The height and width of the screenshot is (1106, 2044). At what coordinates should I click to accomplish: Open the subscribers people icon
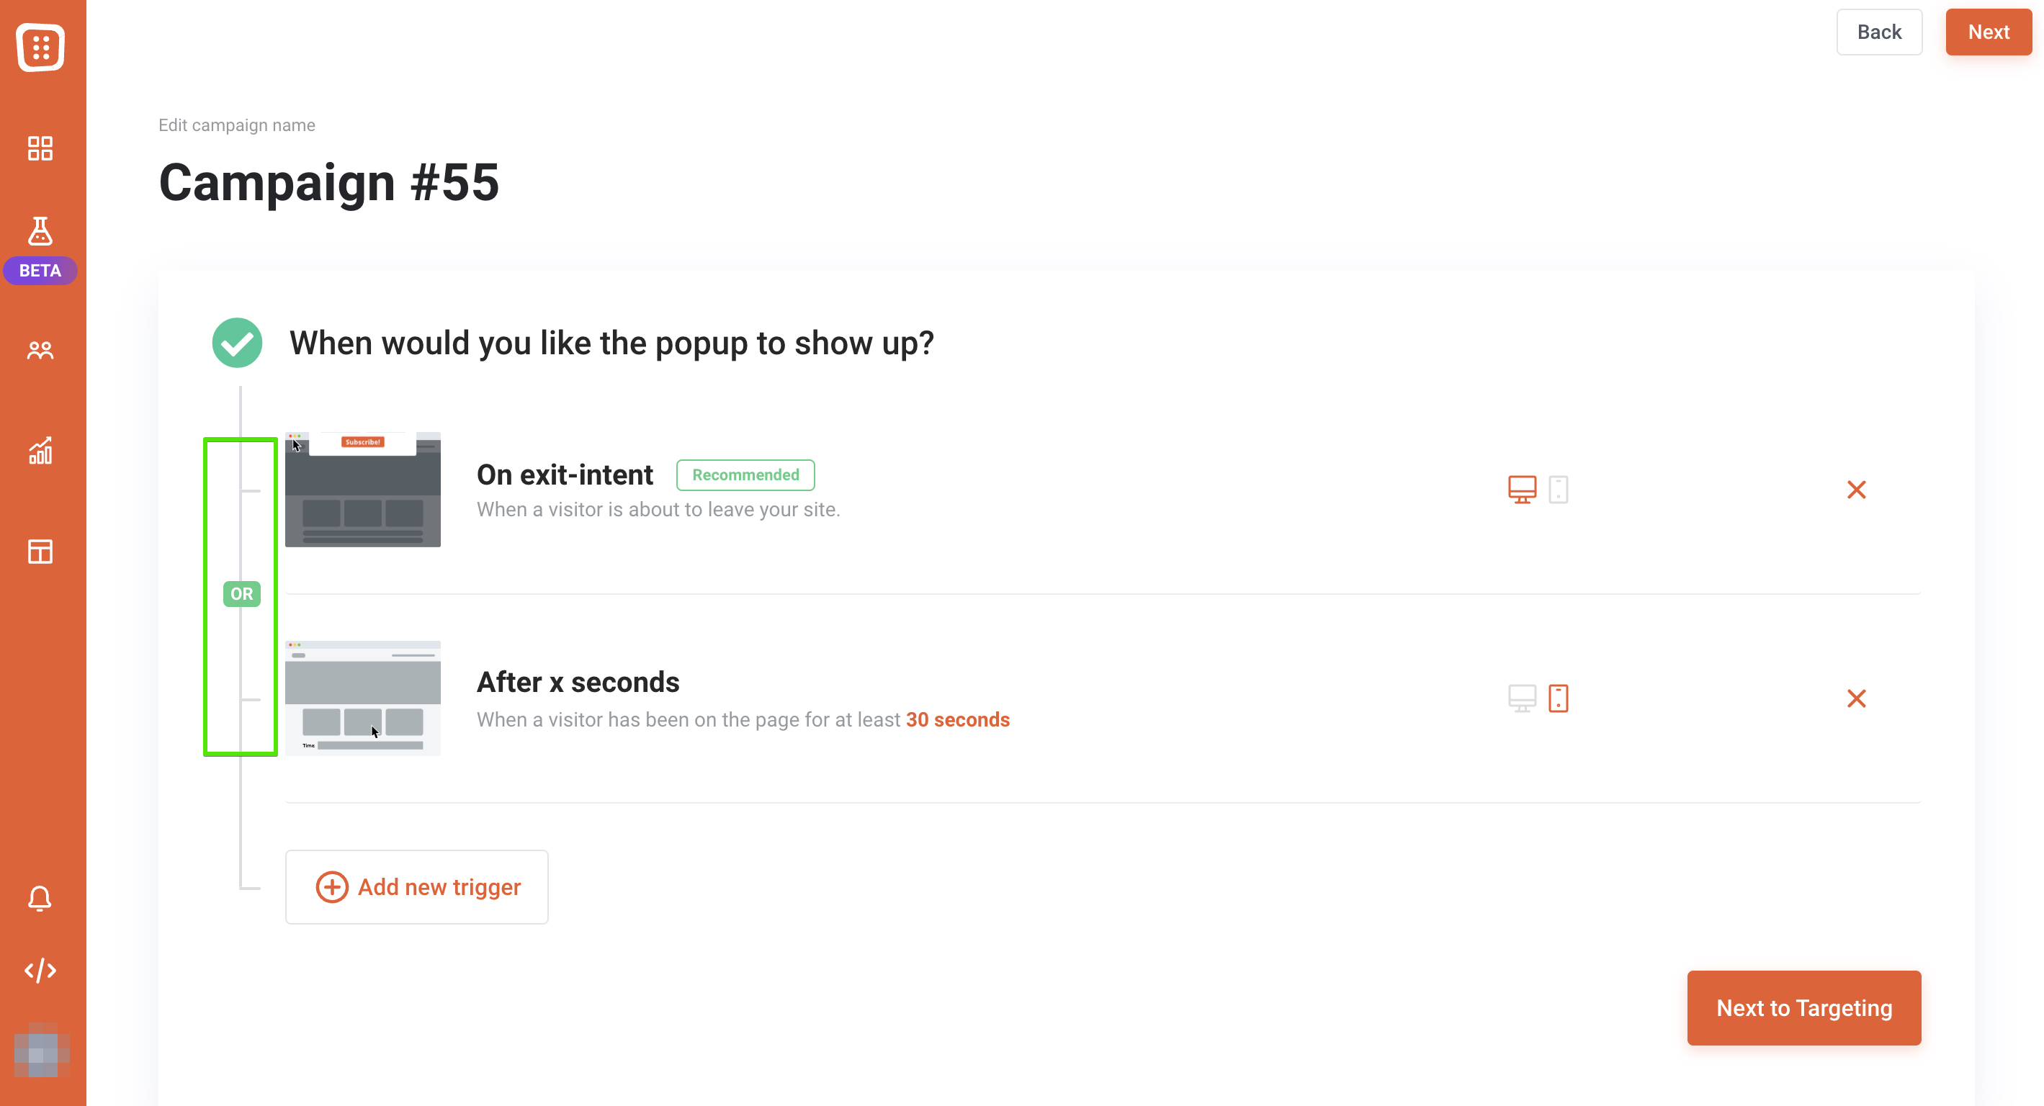point(40,350)
